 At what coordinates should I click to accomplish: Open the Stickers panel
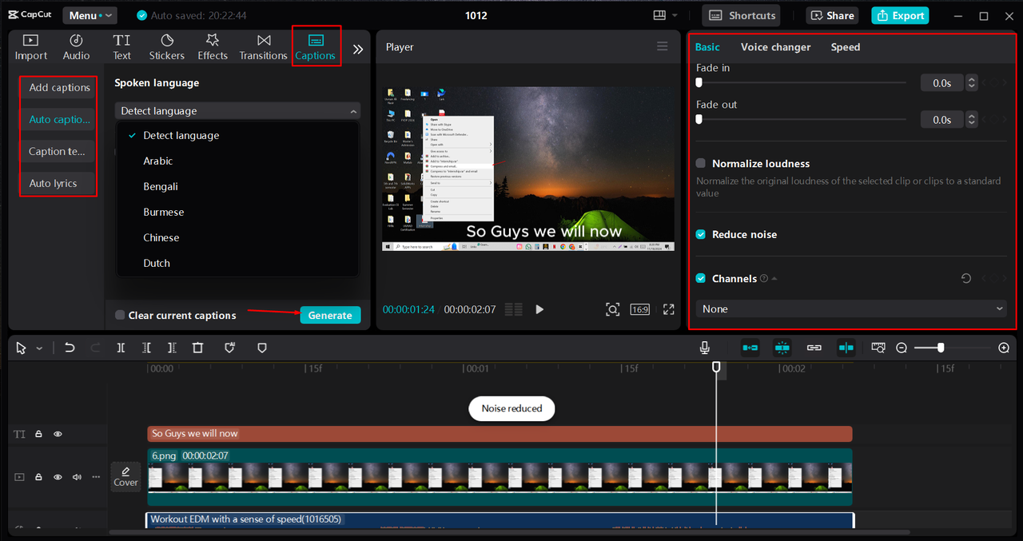pos(166,46)
